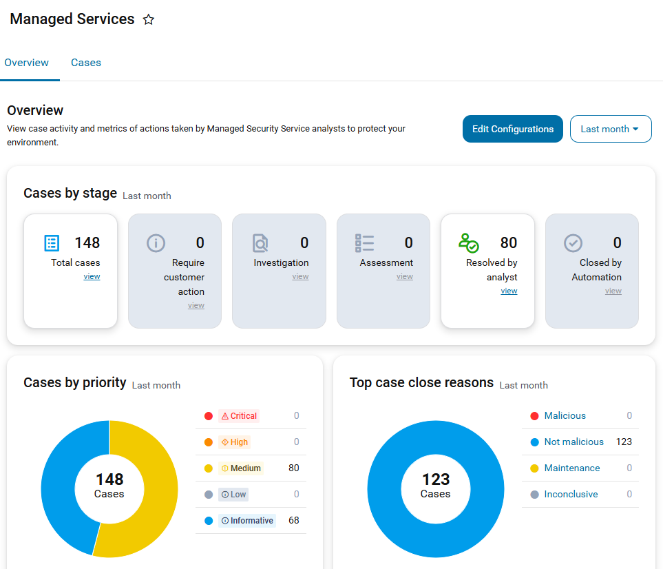This screenshot has height=569, width=663.
Task: Click the Require customer action info icon
Action: pyautogui.click(x=156, y=243)
